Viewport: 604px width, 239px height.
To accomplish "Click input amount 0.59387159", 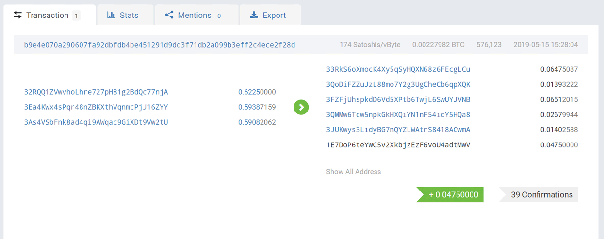I will 257,107.
